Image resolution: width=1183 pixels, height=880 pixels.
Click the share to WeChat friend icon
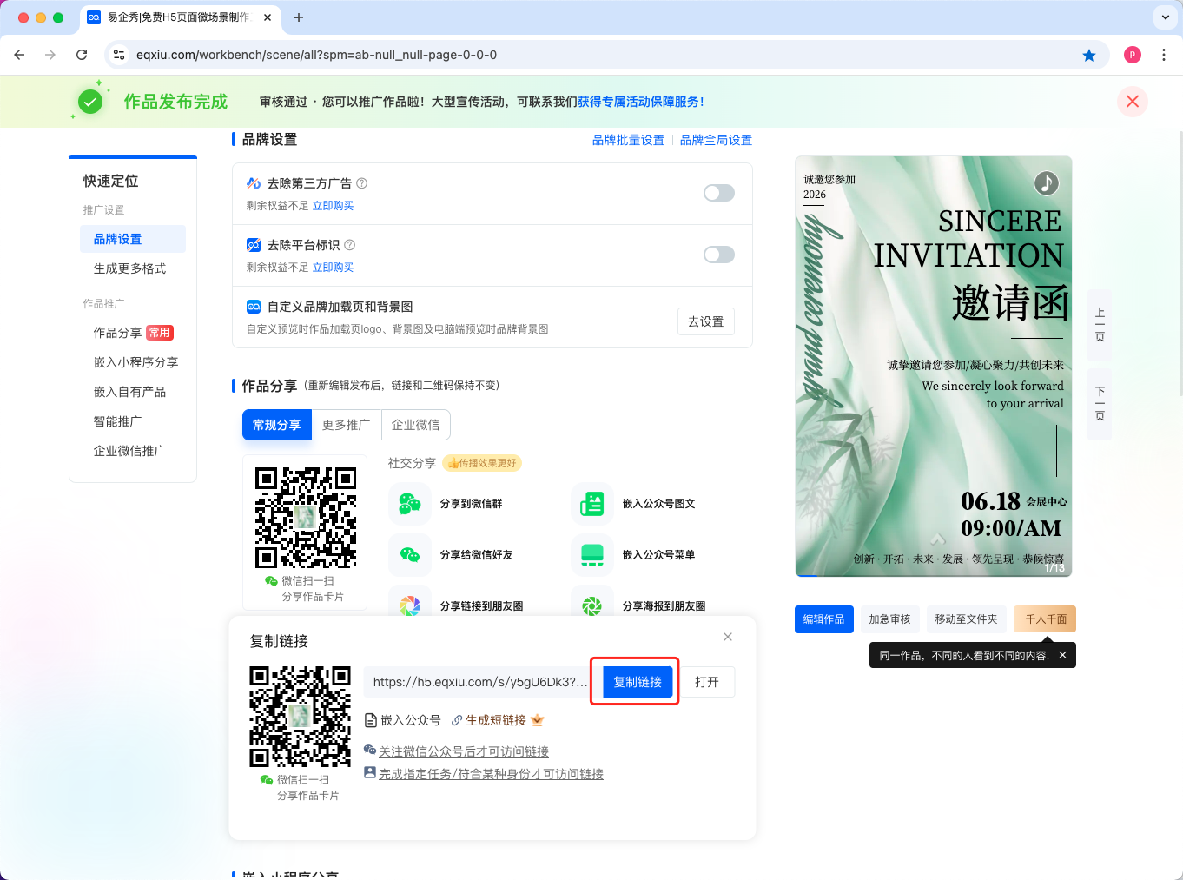click(410, 555)
